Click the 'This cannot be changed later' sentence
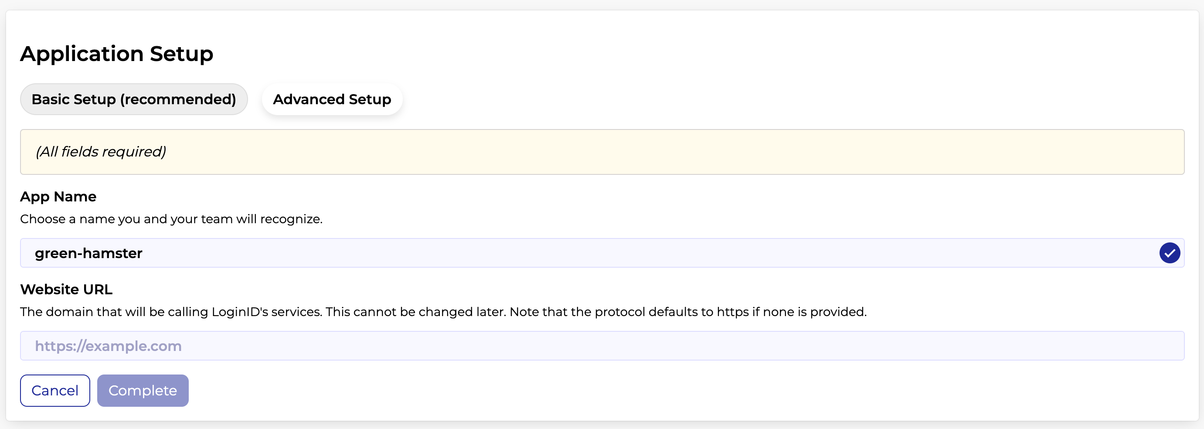This screenshot has height=429, width=1204. 416,312
